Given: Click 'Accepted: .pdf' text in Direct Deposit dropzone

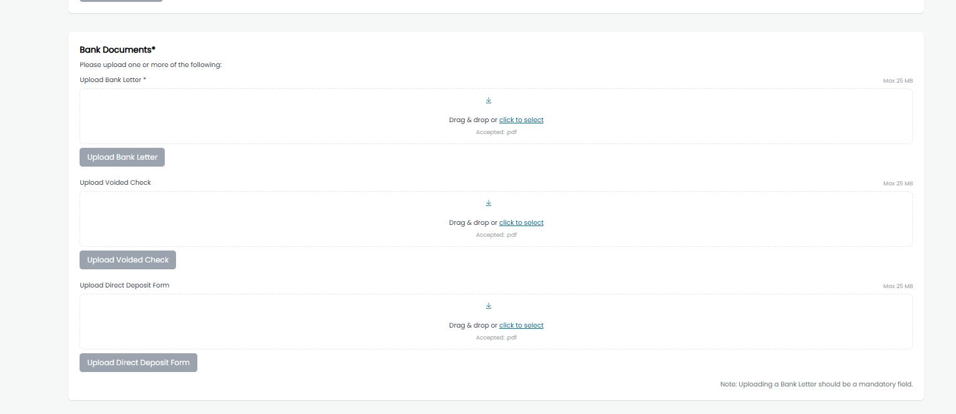Looking at the screenshot, I should point(496,338).
